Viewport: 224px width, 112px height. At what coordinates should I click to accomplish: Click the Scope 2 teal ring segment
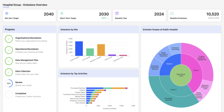point(174,90)
